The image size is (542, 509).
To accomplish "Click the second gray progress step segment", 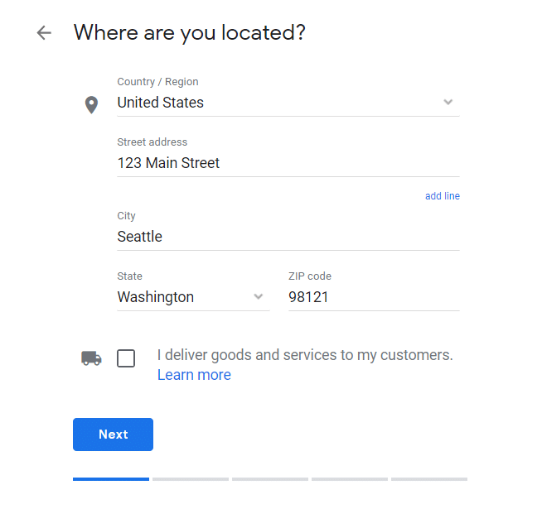I will tap(191, 478).
